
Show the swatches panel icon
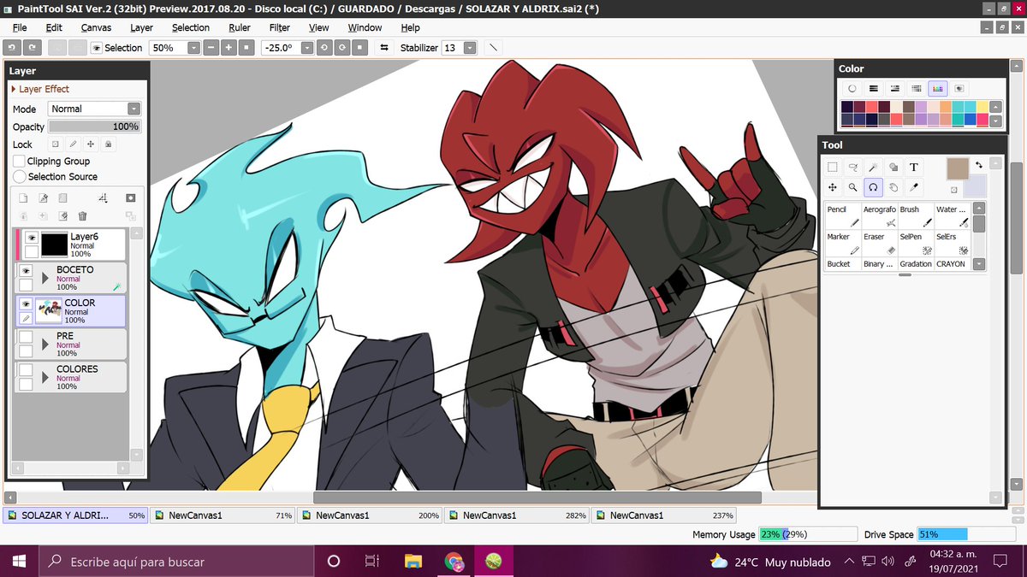938,88
